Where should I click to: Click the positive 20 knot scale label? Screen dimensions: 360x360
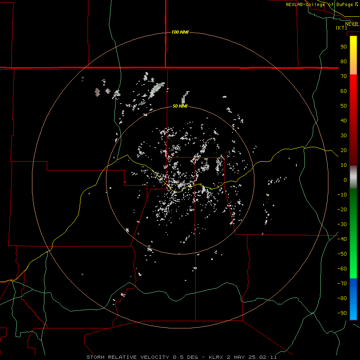click(x=344, y=150)
